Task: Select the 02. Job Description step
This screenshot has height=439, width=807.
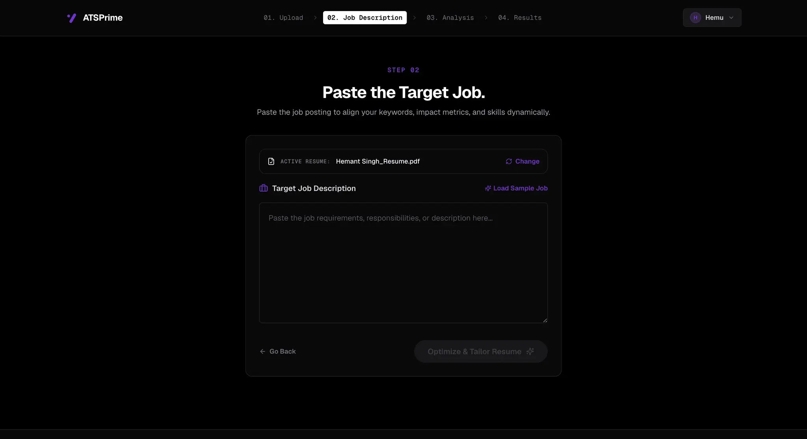Action: click(x=364, y=18)
